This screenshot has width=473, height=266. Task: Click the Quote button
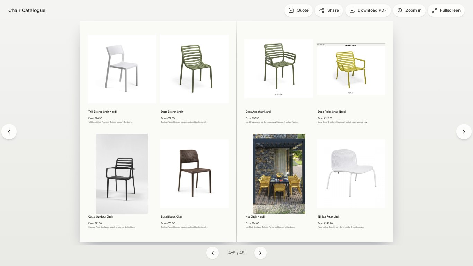coord(298,10)
